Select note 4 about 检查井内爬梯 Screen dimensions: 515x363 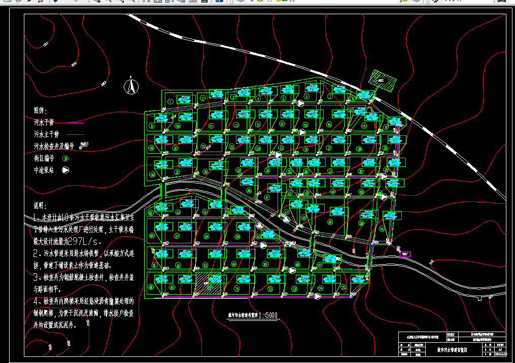point(84,313)
